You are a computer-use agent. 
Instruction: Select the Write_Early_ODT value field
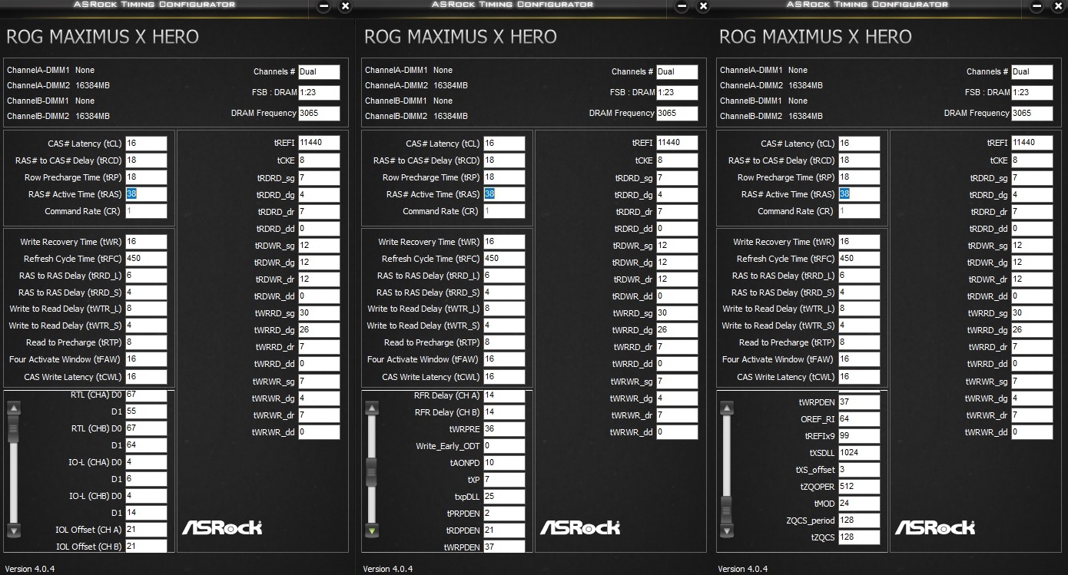pyautogui.click(x=504, y=445)
